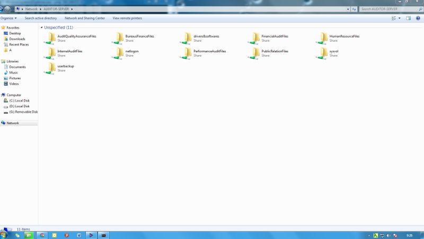The image size is (424, 239).
Task: Select the userbackup share folder
Action: pos(59,68)
